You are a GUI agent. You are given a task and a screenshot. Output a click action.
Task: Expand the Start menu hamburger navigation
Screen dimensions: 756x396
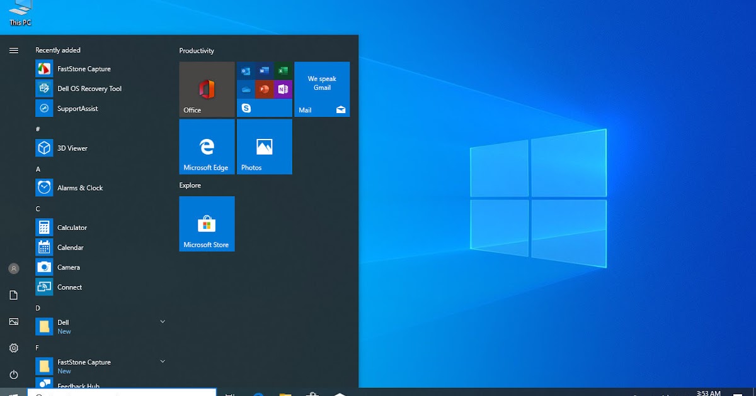14,51
